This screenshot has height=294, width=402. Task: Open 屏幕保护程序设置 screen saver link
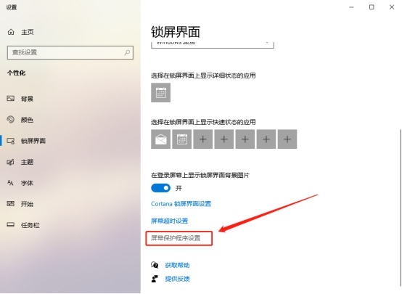[176, 238]
